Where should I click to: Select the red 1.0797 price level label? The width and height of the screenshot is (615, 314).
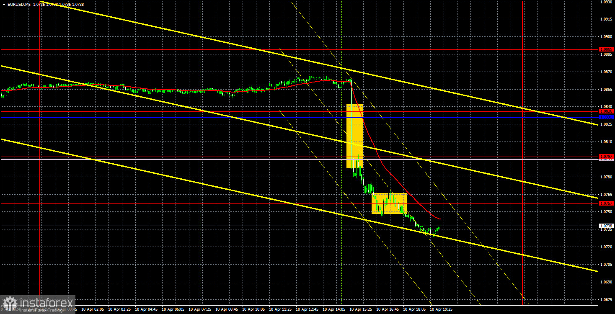coord(607,156)
